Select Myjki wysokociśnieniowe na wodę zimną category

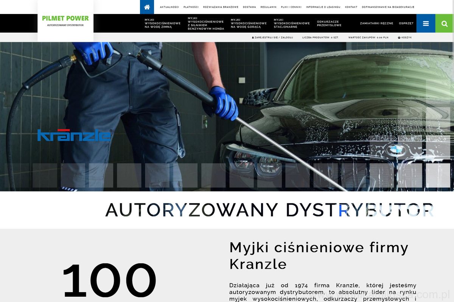[x=162, y=23]
